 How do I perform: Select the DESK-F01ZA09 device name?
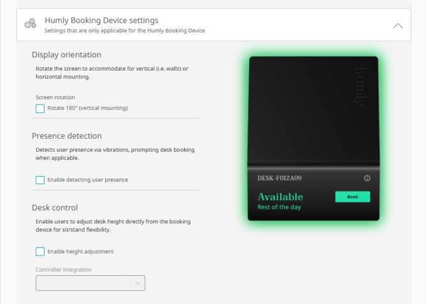(x=279, y=179)
